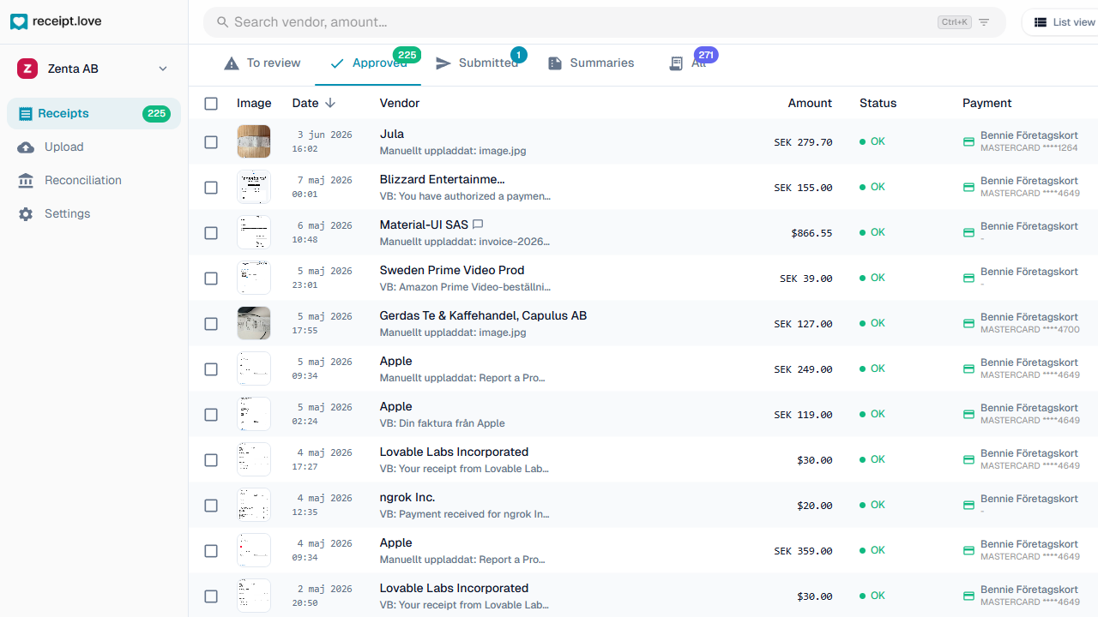The width and height of the screenshot is (1098, 617).
Task: Click the comment icon next to Material-UI SAS
Action: [x=478, y=225]
